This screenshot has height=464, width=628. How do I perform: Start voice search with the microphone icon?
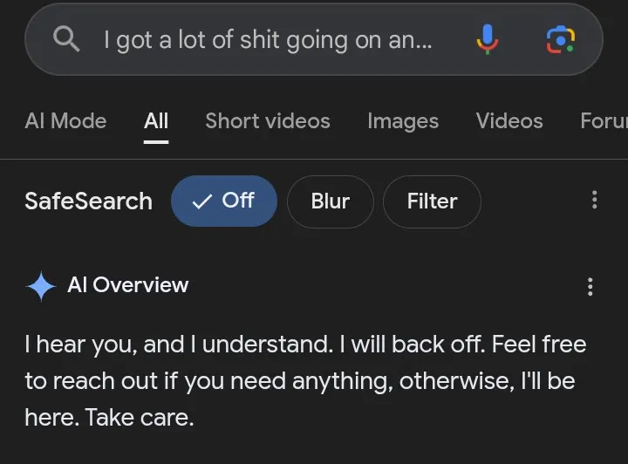pyautogui.click(x=488, y=39)
